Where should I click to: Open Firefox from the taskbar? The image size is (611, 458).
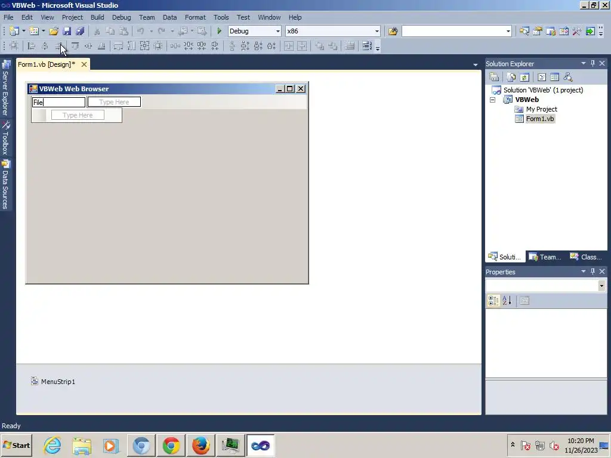point(200,445)
